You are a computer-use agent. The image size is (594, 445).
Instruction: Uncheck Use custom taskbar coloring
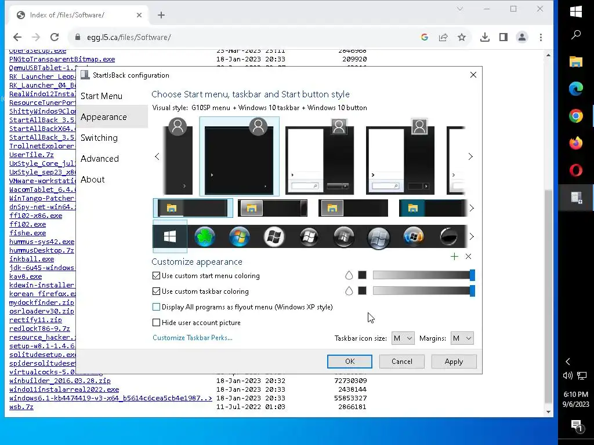[156, 291]
